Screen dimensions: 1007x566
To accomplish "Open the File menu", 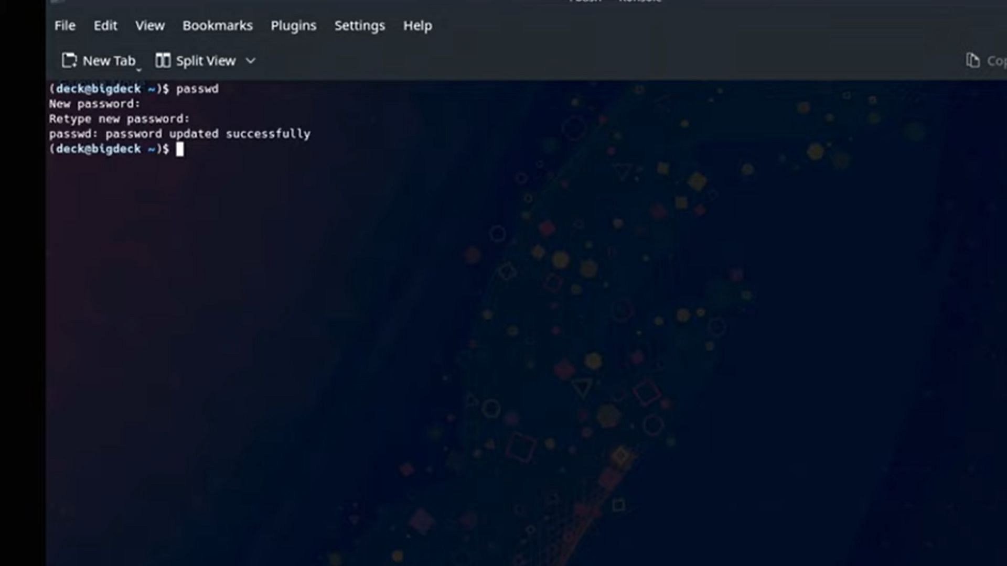I will pyautogui.click(x=65, y=26).
